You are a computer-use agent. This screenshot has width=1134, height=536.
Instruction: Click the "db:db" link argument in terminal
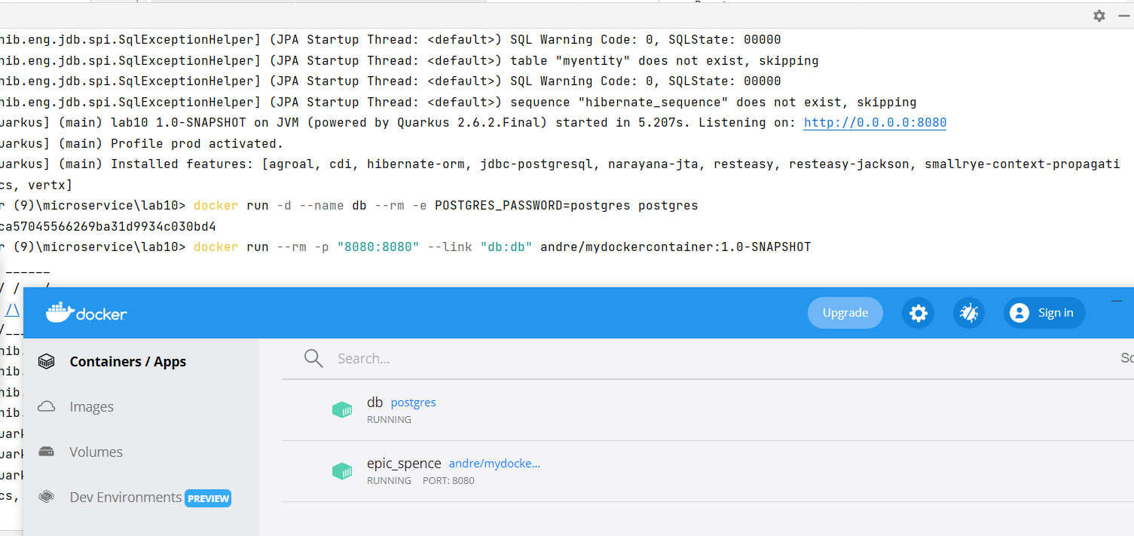(x=506, y=247)
